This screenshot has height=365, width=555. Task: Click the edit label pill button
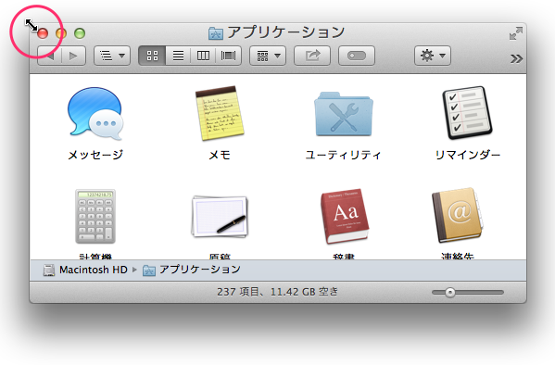pyautogui.click(x=357, y=56)
